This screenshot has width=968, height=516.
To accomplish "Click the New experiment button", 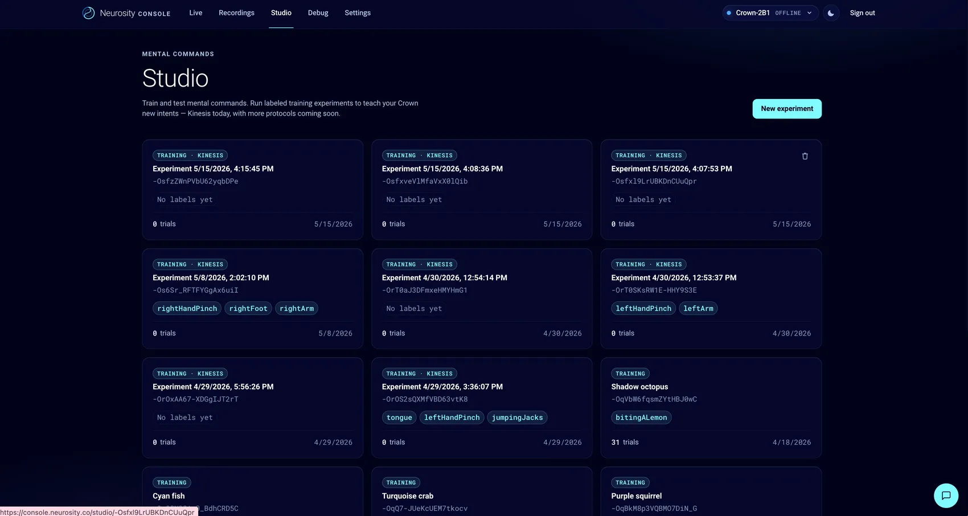I will [x=787, y=109].
